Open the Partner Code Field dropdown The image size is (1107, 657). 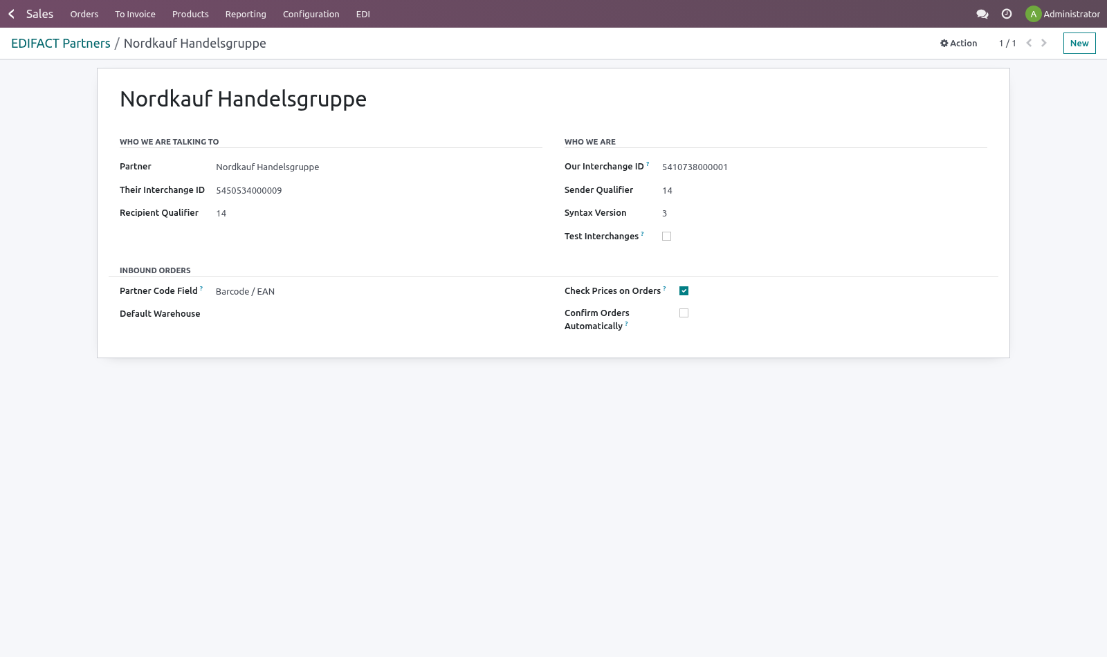point(378,292)
